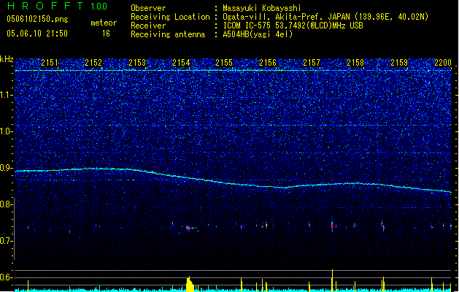Click the 2155 time marker
The width and height of the screenshot is (459, 292).
tap(224, 63)
